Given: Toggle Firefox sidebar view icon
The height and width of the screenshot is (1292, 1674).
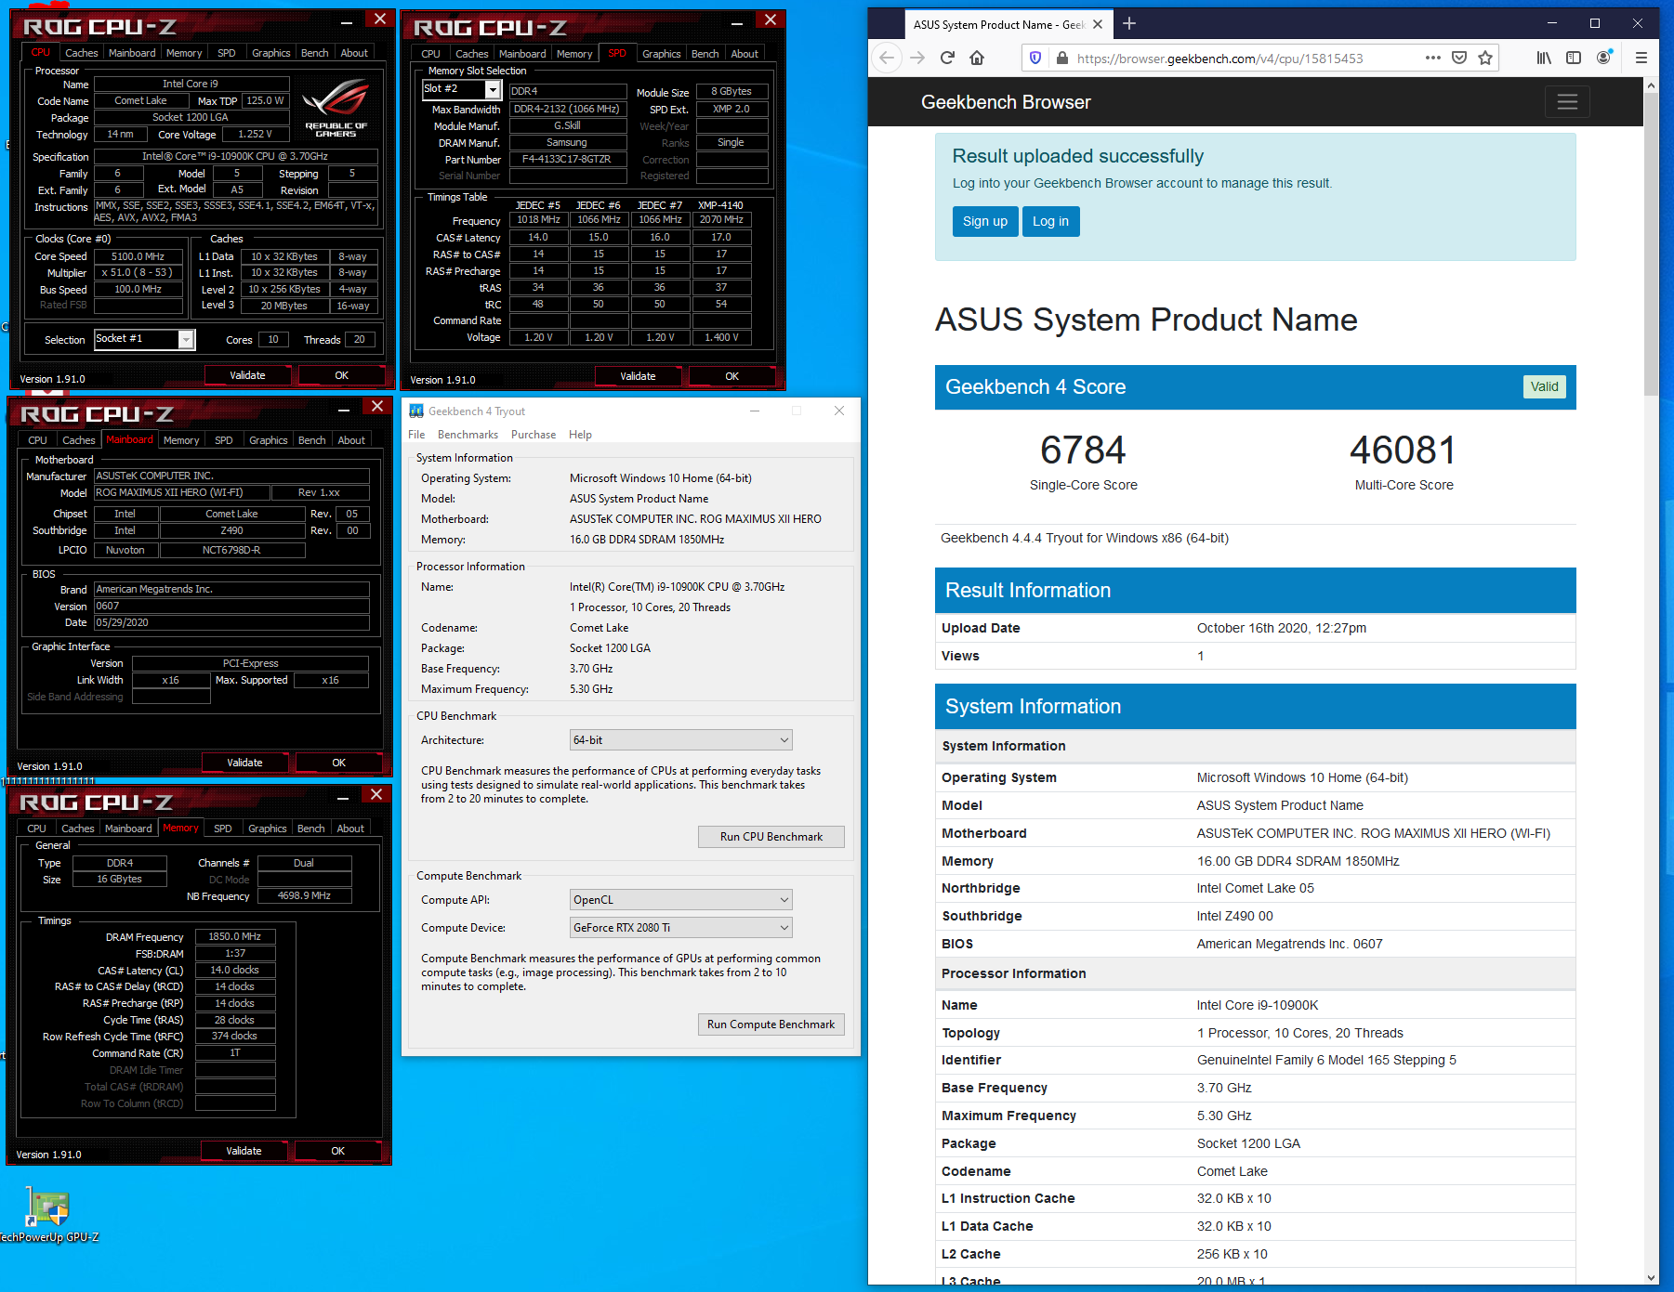Looking at the screenshot, I should 1574,58.
